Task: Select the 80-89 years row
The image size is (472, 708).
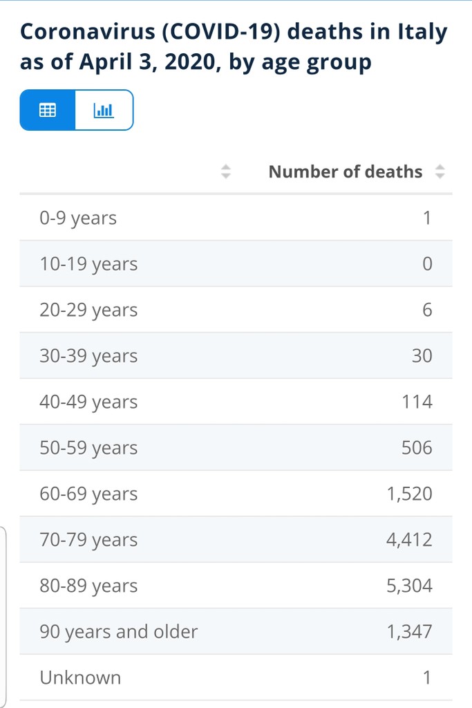Action: click(236, 586)
